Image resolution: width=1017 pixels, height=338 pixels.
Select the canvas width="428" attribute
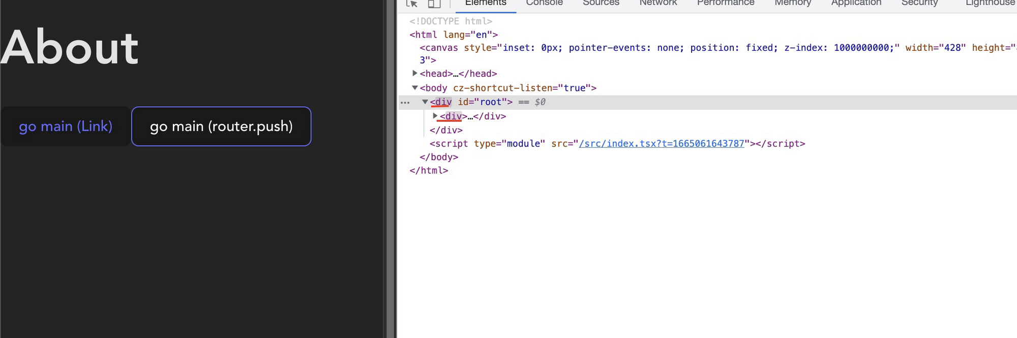click(936, 48)
